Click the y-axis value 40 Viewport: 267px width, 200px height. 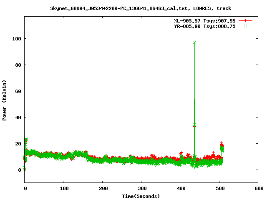[x=18, y=117]
